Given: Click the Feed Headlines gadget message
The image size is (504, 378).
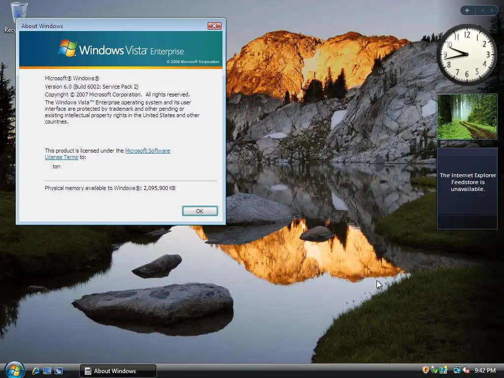Looking at the screenshot, I should (468, 182).
